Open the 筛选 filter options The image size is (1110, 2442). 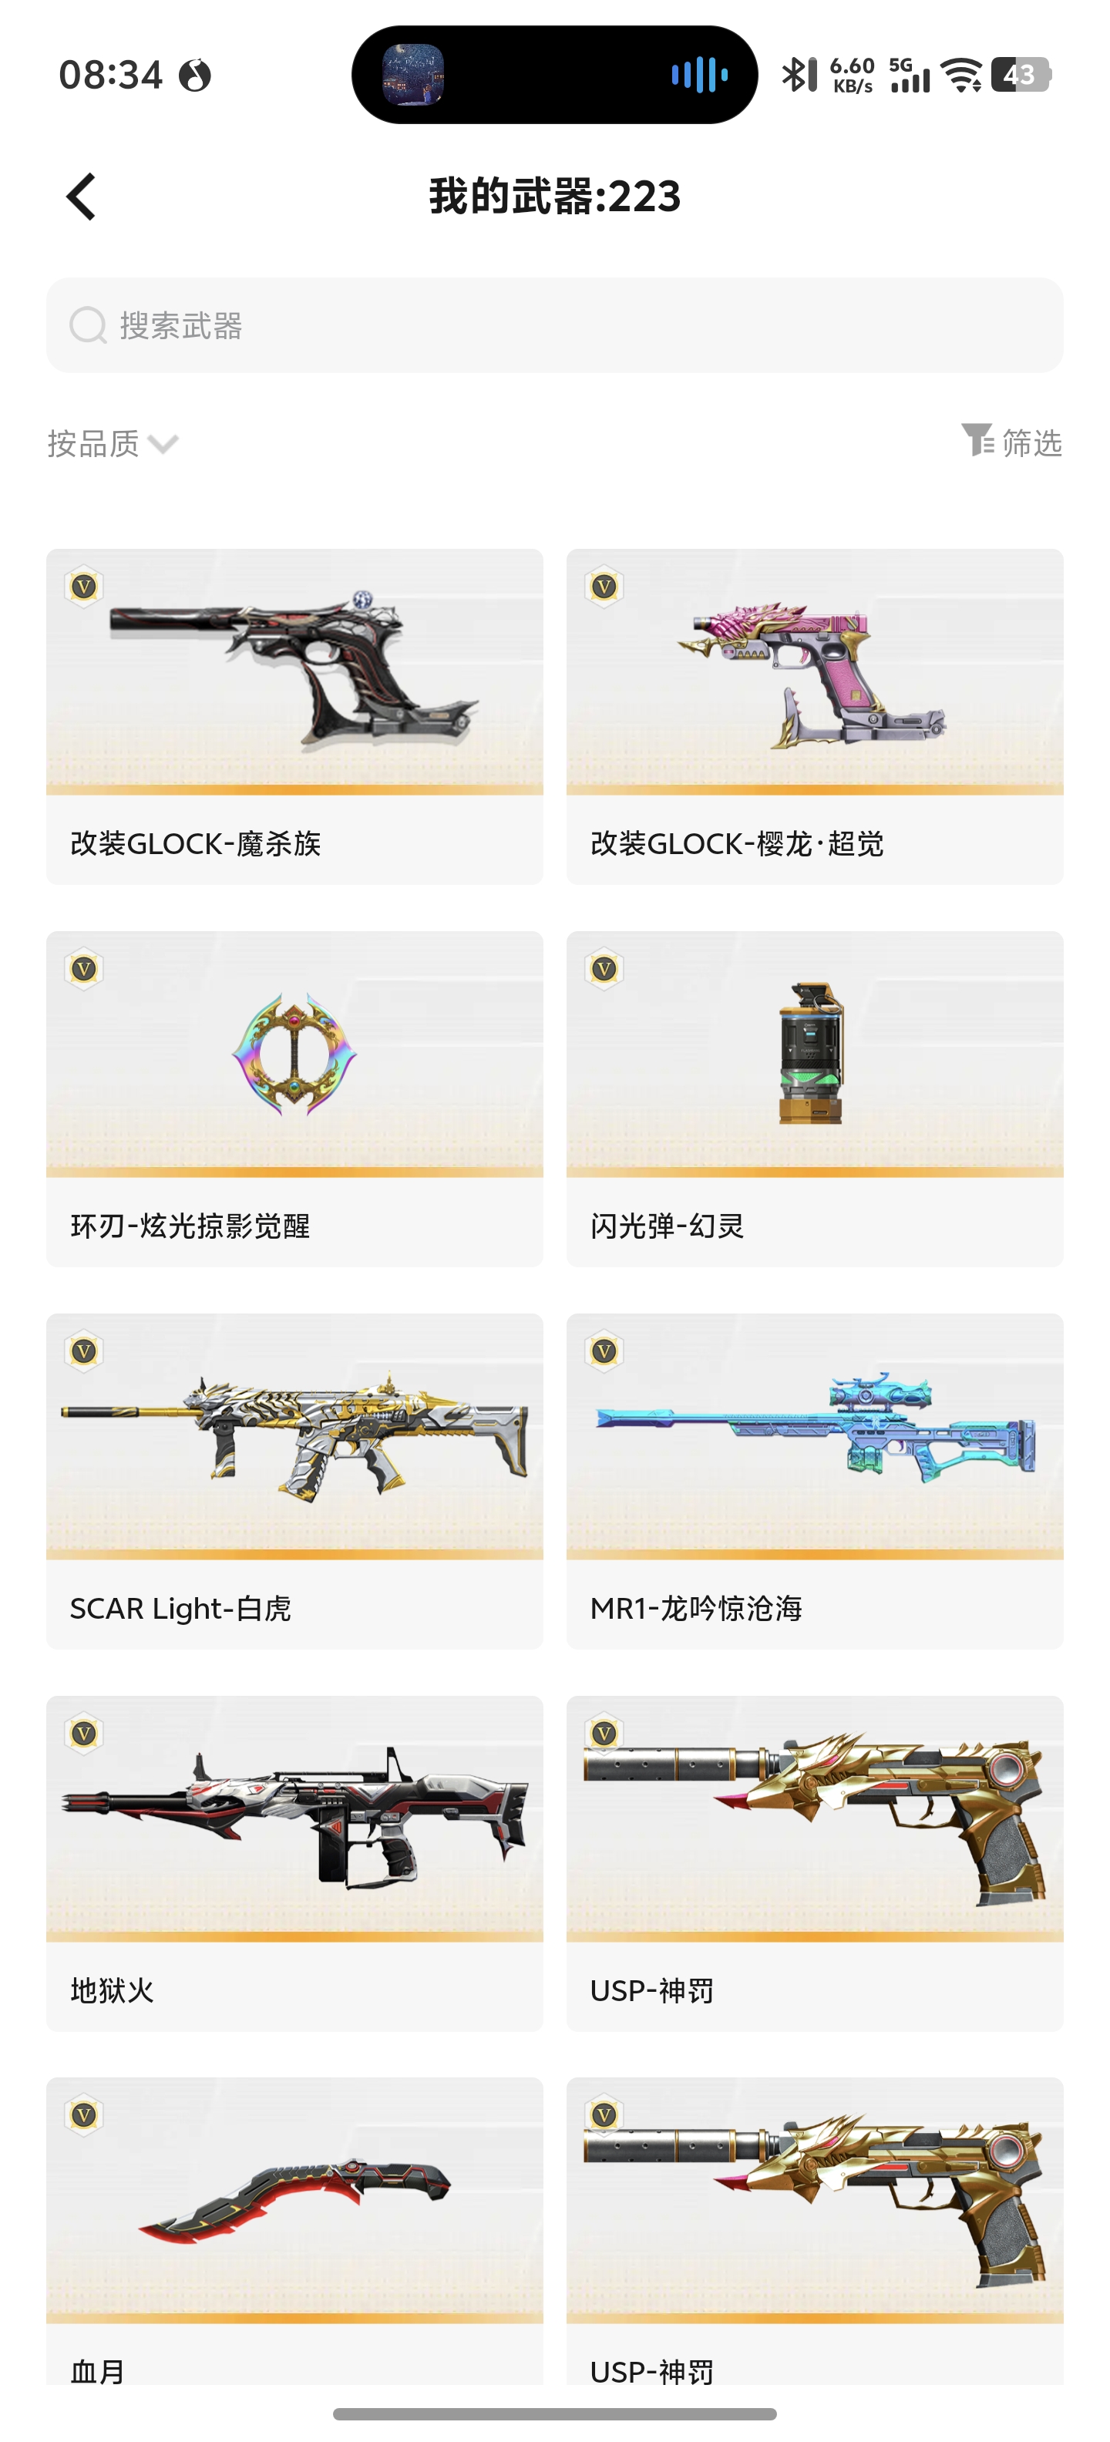[x=1011, y=441]
